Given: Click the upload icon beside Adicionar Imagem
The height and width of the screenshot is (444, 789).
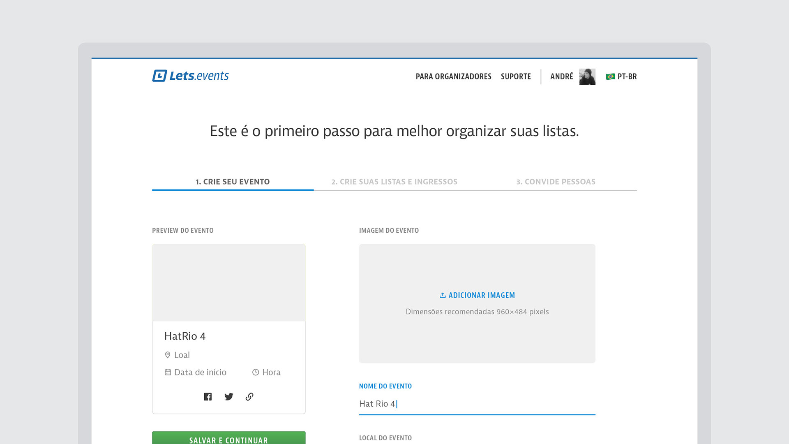Looking at the screenshot, I should (443, 295).
